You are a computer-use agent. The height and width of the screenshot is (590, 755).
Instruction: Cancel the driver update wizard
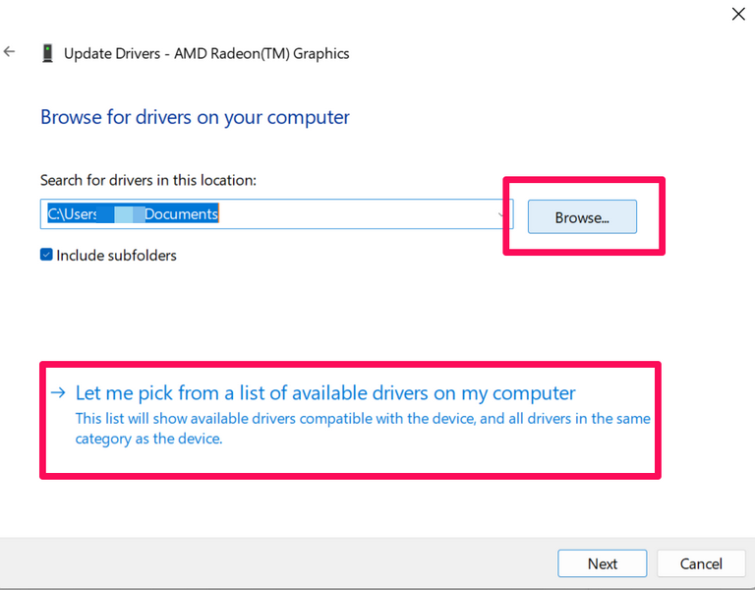[x=702, y=563]
